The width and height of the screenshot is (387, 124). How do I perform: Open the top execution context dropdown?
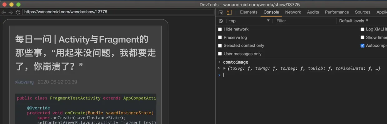249,21
